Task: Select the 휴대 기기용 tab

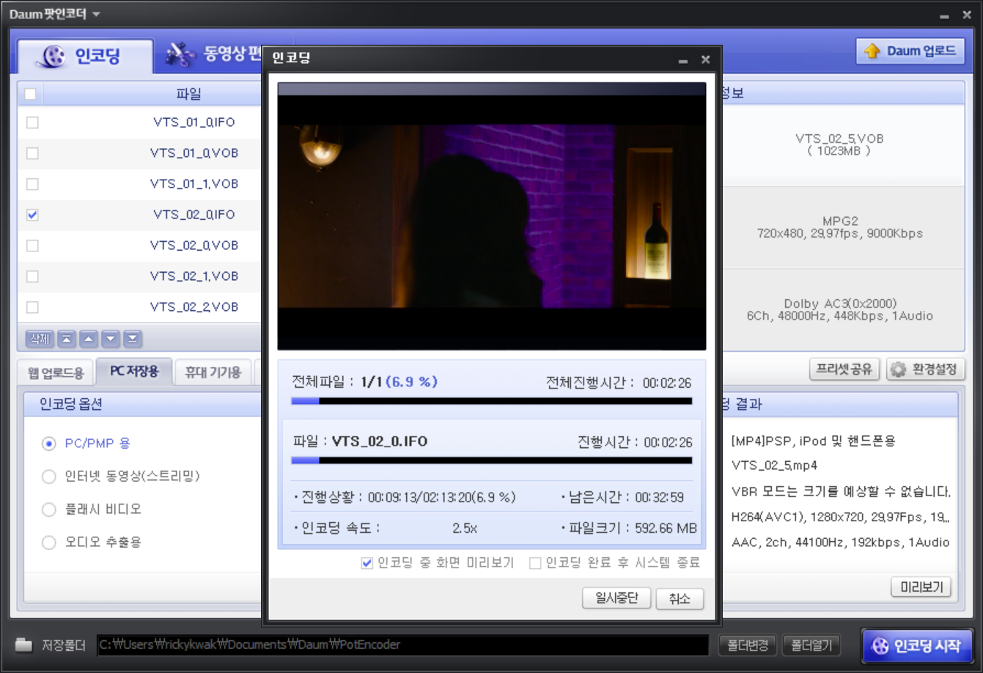Action: 213,372
